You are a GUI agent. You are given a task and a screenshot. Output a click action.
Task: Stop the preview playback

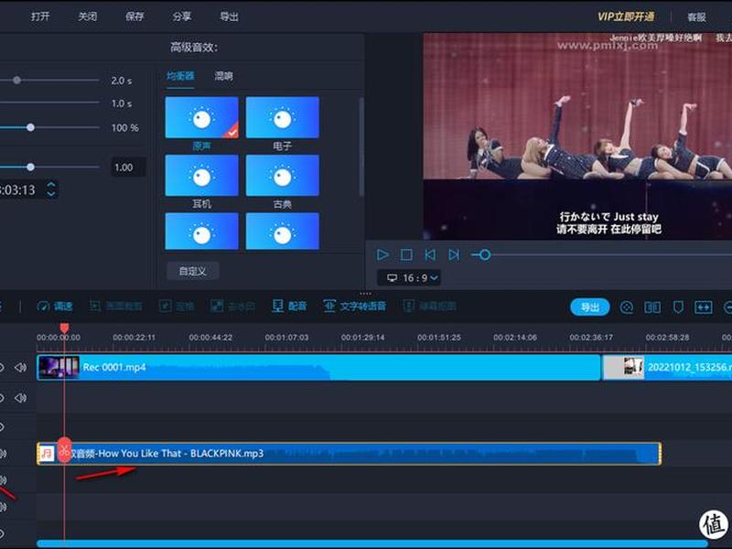click(x=406, y=254)
